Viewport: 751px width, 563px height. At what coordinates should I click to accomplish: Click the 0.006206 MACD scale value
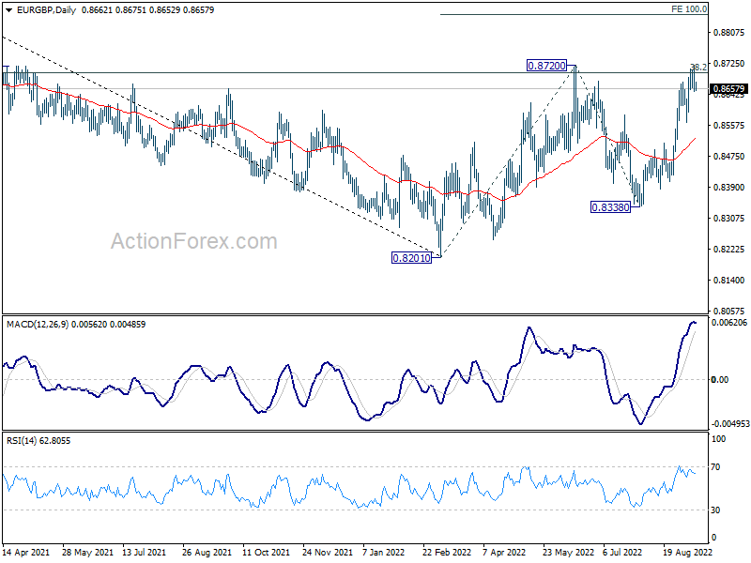729,323
